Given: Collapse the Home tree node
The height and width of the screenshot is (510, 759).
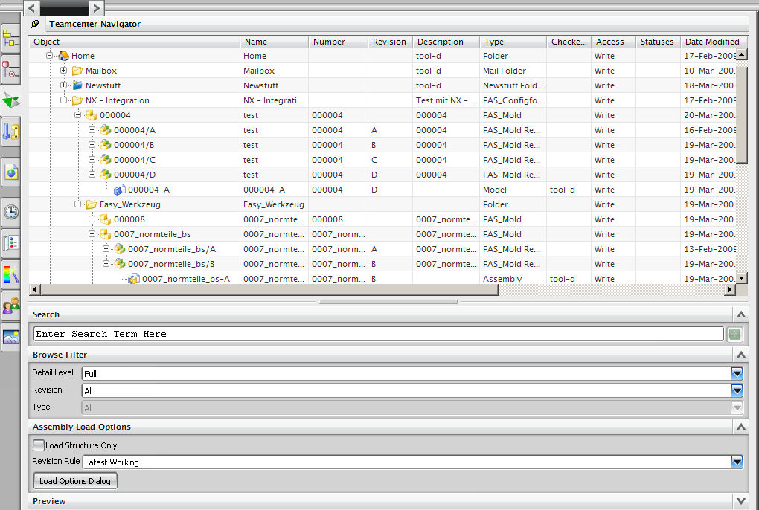Looking at the screenshot, I should (49, 56).
